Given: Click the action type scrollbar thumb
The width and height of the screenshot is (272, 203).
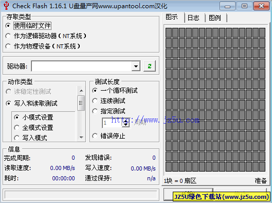Looking at the screenshot, I should pos(81,103).
